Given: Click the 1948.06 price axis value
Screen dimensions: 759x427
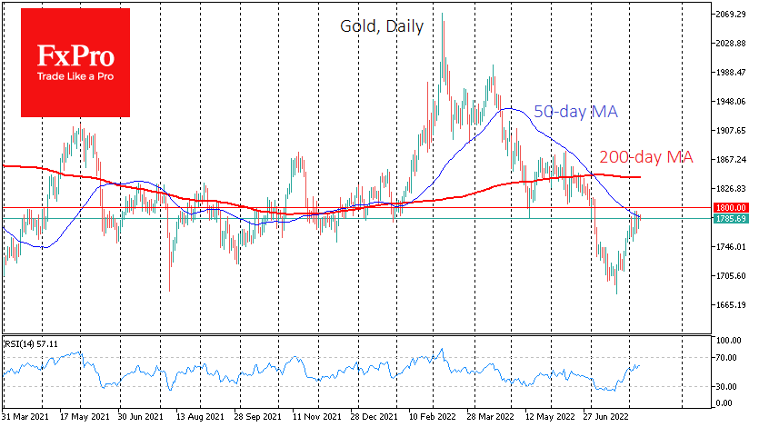Looking at the screenshot, I should tap(731, 102).
